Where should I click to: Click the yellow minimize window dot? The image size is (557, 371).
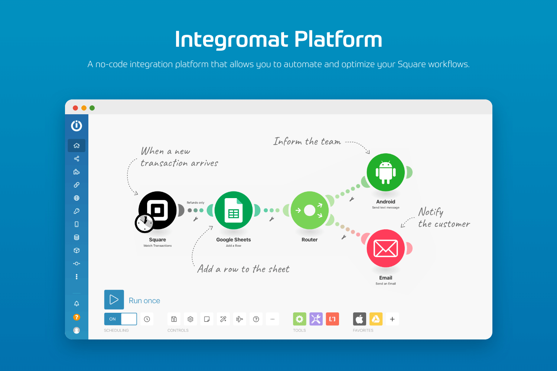[84, 108]
